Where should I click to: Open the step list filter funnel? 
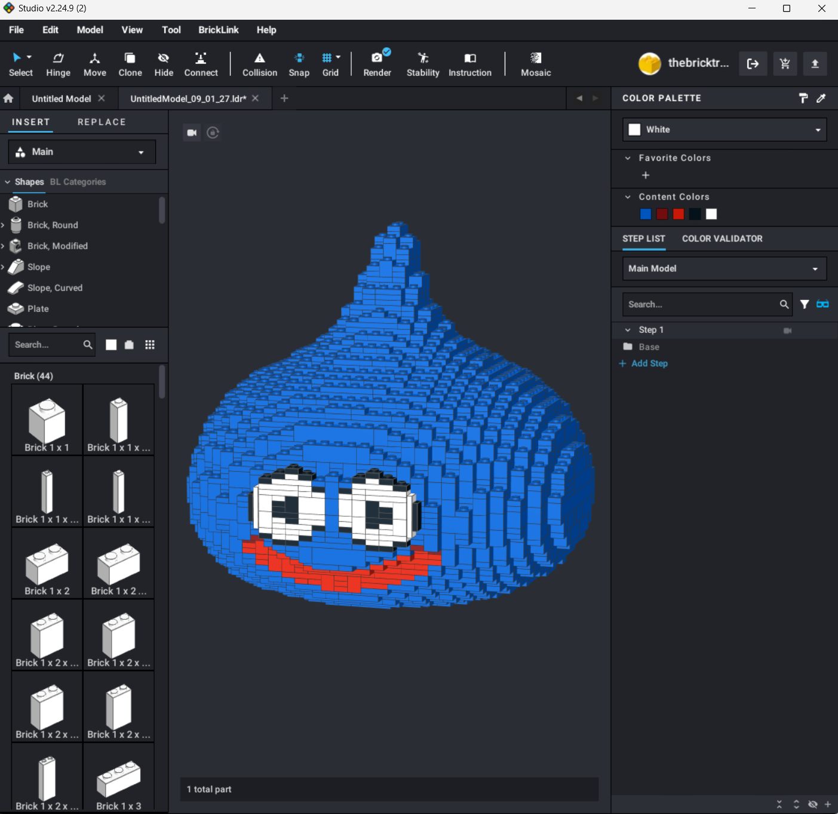(805, 304)
